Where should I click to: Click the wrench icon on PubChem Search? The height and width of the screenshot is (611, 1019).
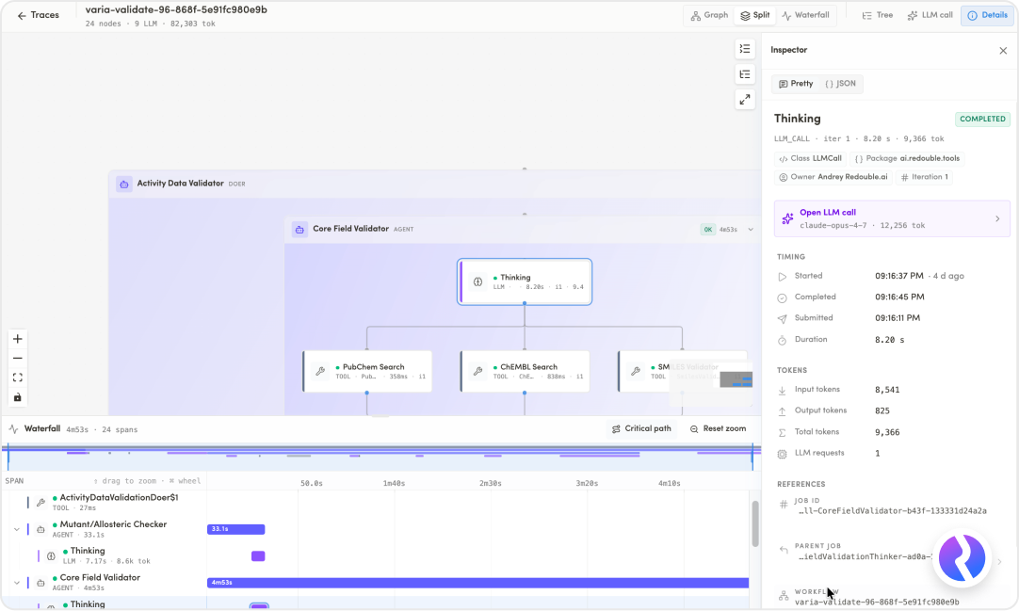pyautogui.click(x=320, y=372)
